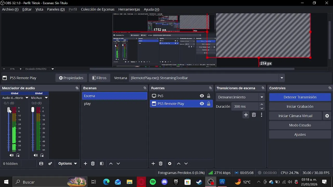Pop out the Mezclador de audio dock
Viewport: 333px width, 187px height.
tap(77, 88)
